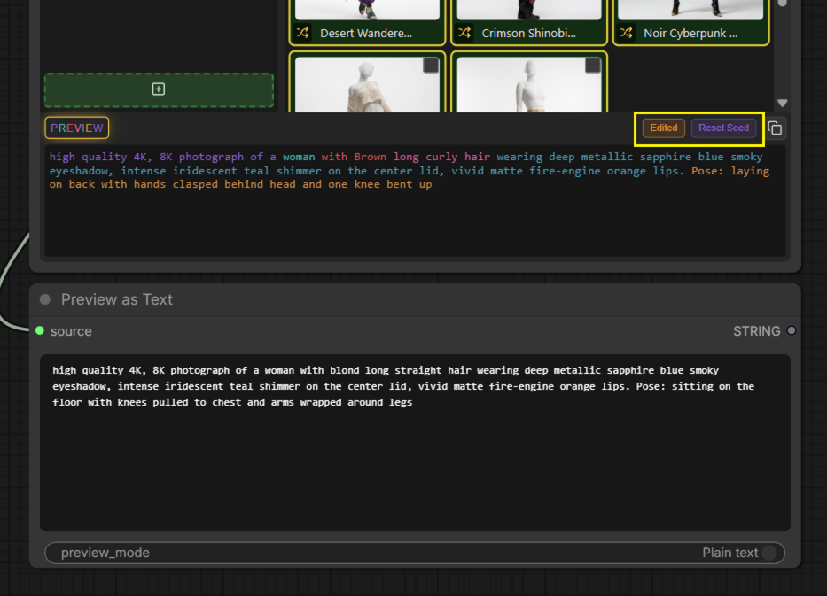Screen dimensions: 827x596
Task: Click the Edited button
Action: 664,128
